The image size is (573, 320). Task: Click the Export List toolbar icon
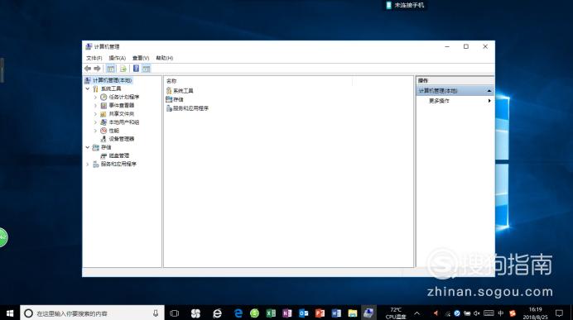[123, 69]
